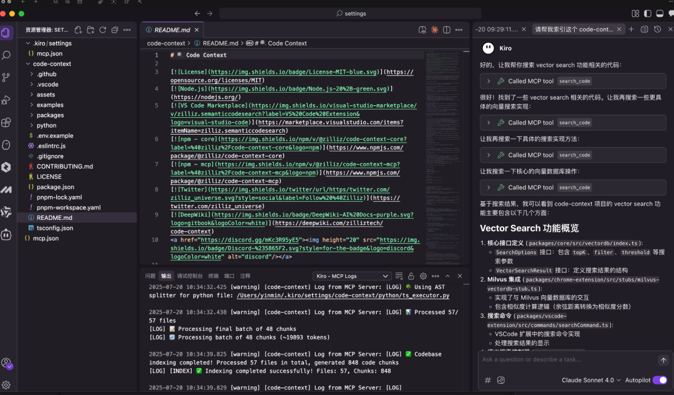
Task: Toggle output scroll lock
Action: [x=411, y=276]
